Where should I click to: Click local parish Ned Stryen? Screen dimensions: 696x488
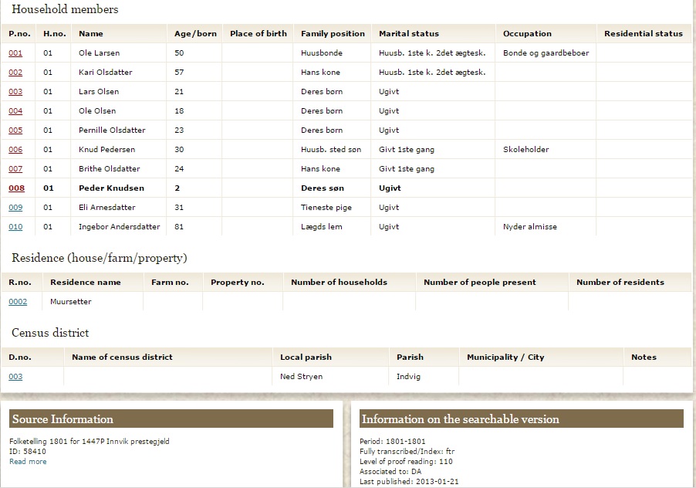point(301,377)
